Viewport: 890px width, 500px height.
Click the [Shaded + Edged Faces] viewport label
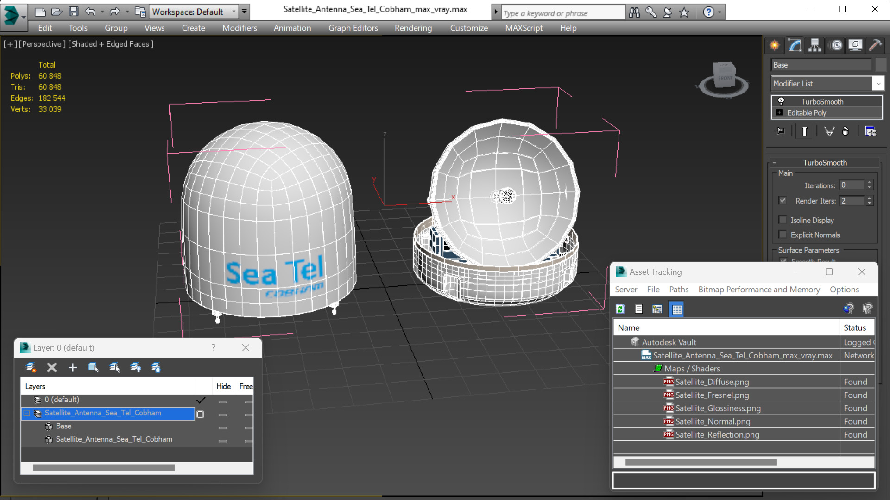(111, 44)
